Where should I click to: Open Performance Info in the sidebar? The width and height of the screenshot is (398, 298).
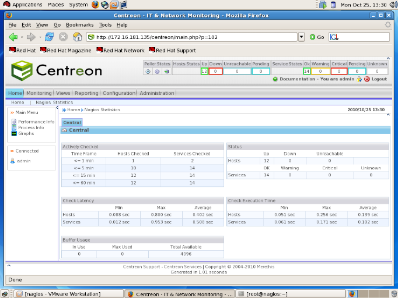point(36,122)
